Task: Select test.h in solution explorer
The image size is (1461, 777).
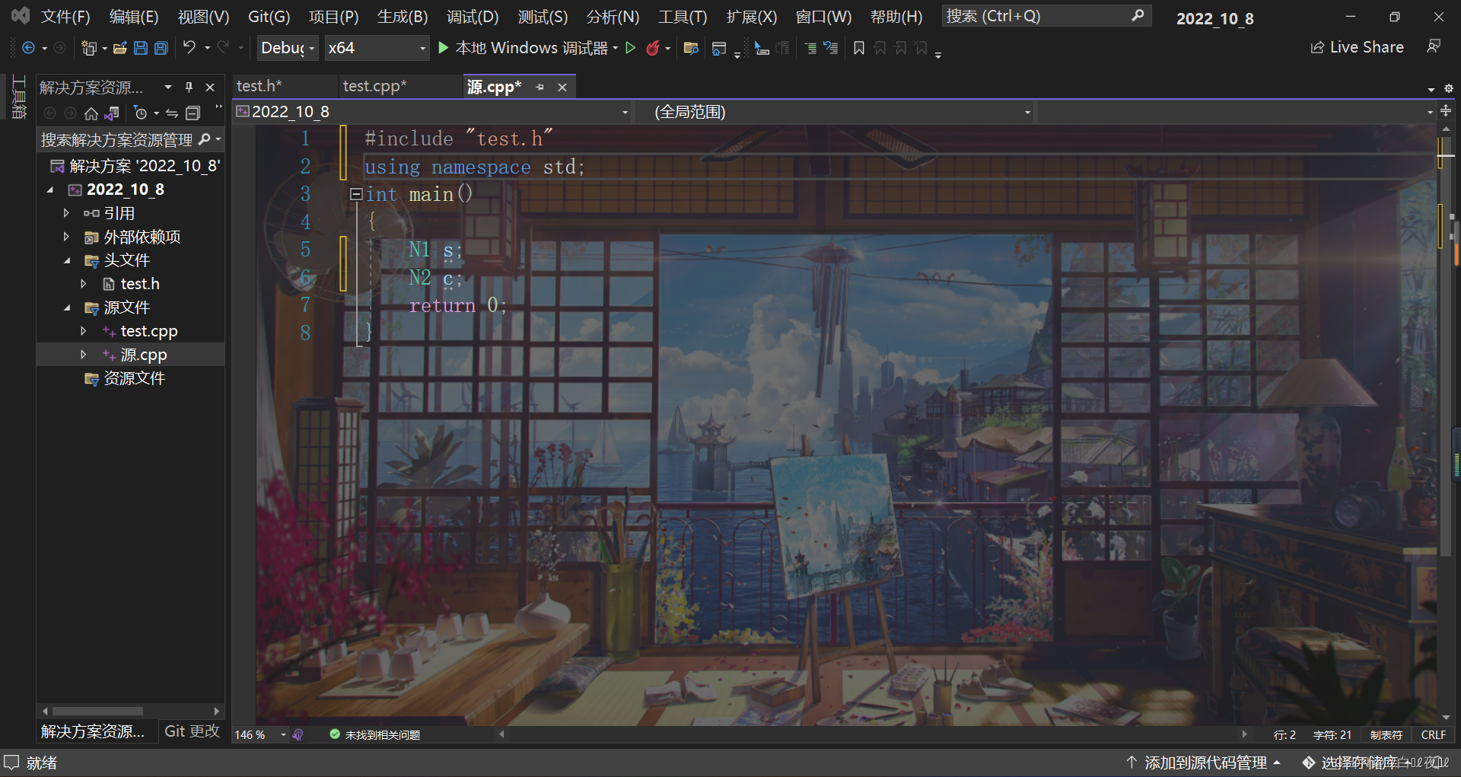Action: tap(140, 284)
